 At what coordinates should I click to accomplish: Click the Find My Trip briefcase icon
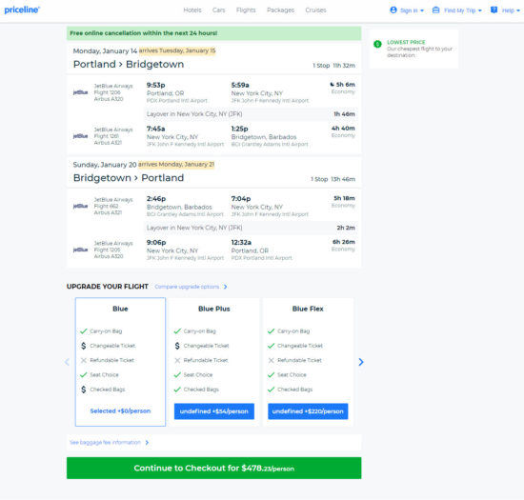(435, 10)
